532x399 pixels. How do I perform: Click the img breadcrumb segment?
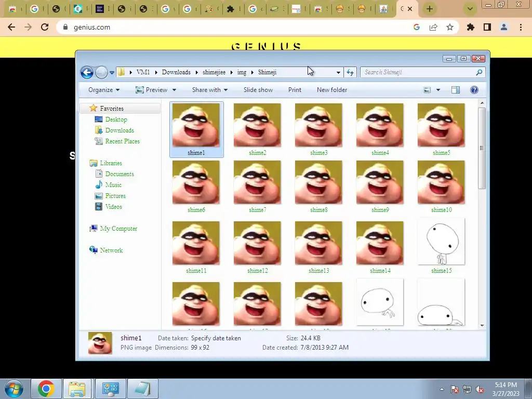242,72
